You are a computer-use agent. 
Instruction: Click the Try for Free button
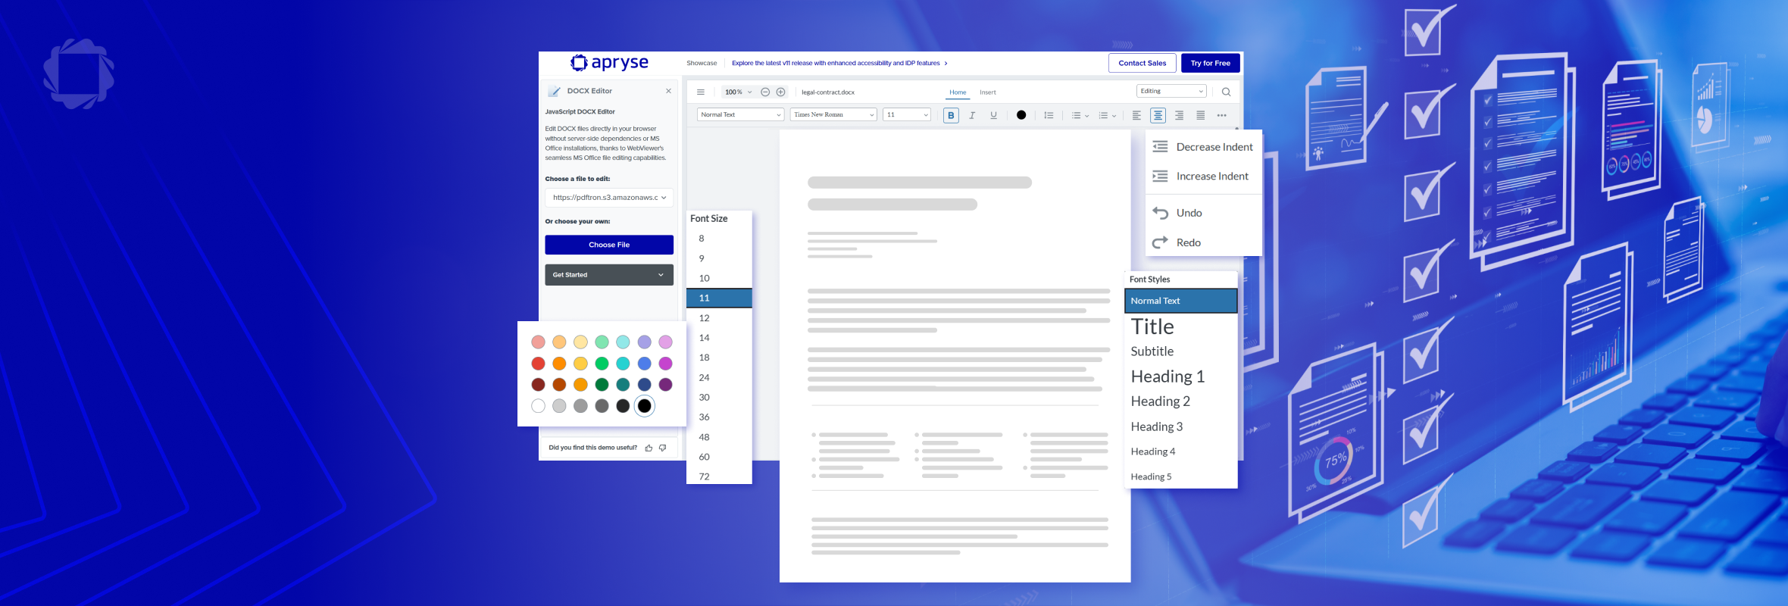(x=1211, y=63)
